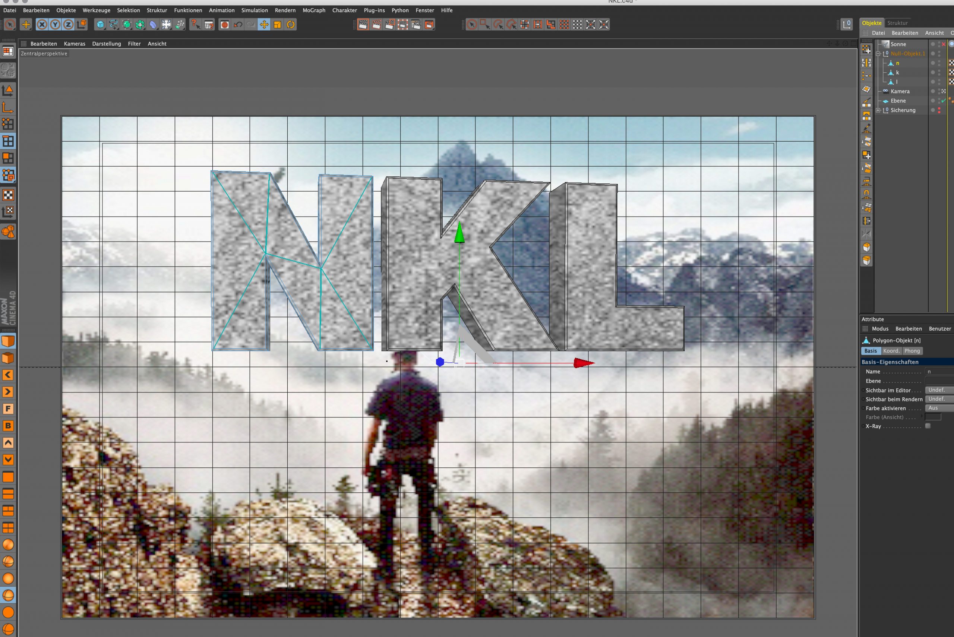Click the Undo arrow icon

tap(238, 25)
